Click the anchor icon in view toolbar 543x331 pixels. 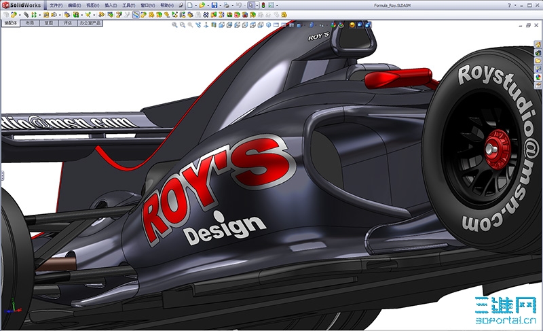tap(206, 24)
